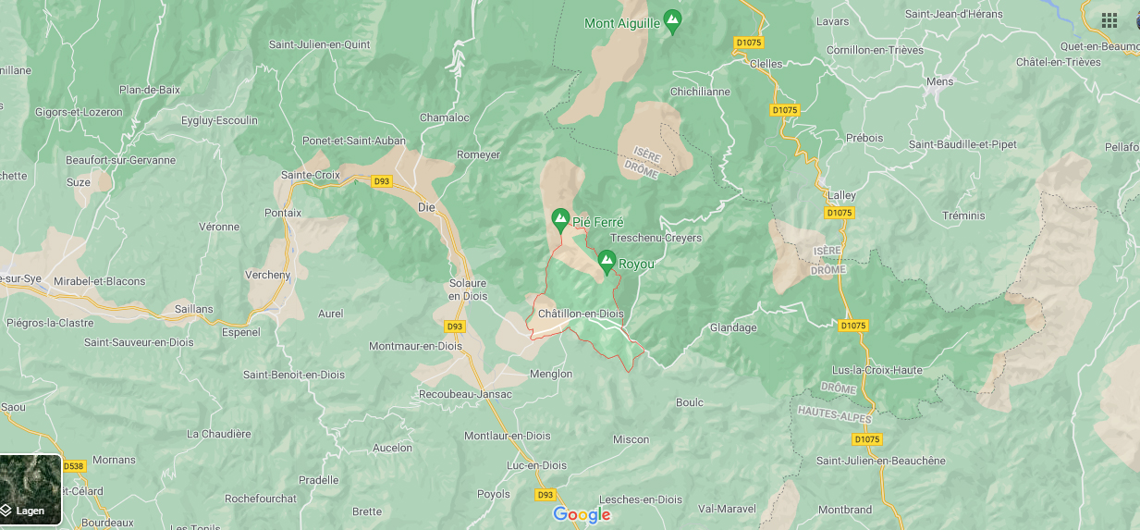The image size is (1140, 530).
Task: Select the Saint-Julien-en-Quint label
Action: (x=319, y=43)
